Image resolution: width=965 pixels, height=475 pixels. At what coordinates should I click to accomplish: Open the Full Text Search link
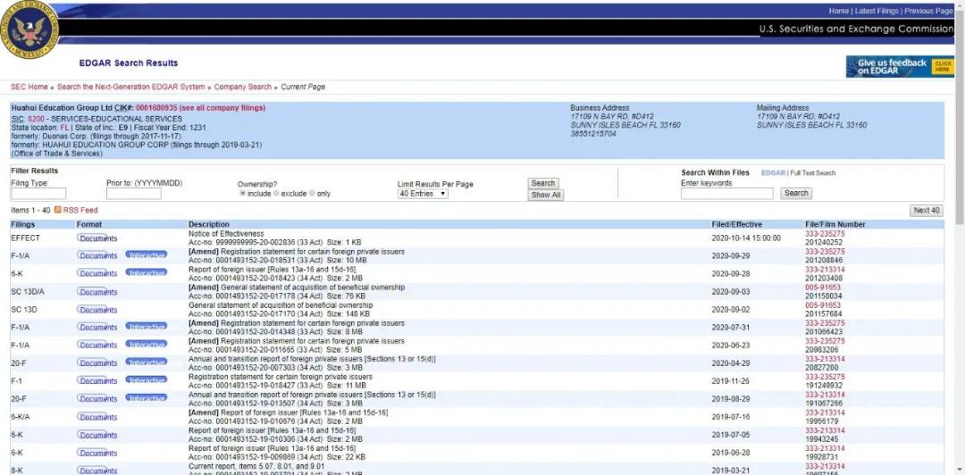pos(813,173)
